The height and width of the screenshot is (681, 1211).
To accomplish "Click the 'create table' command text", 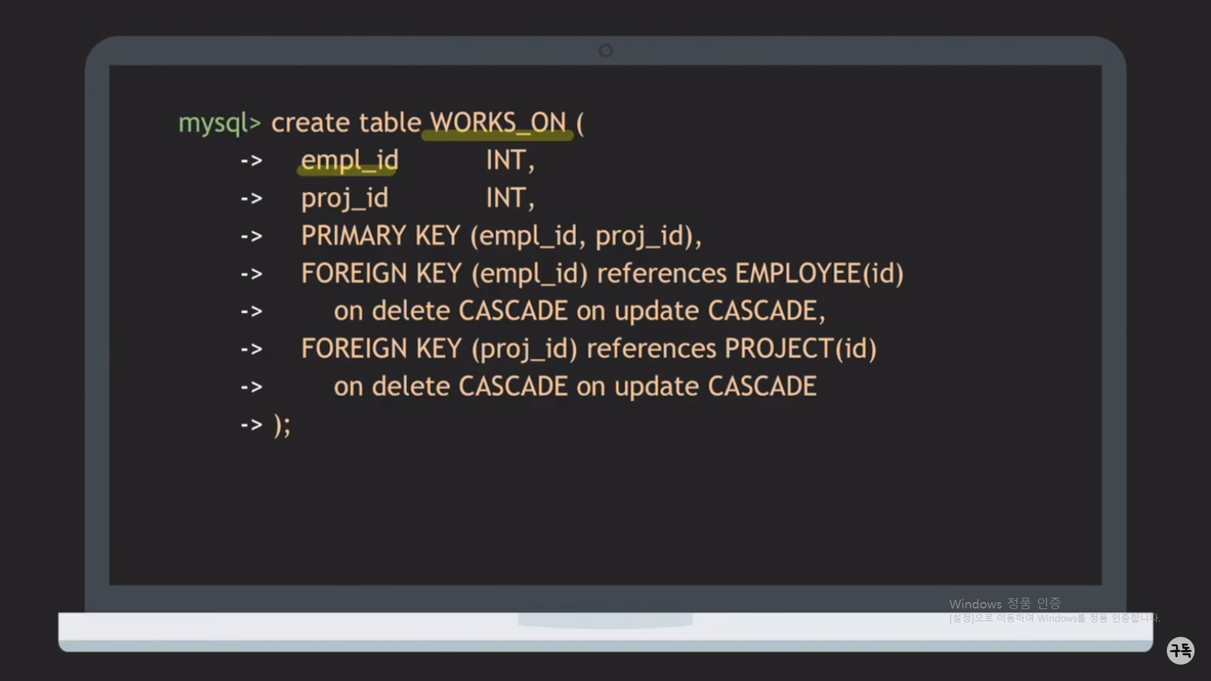I will 346,122.
